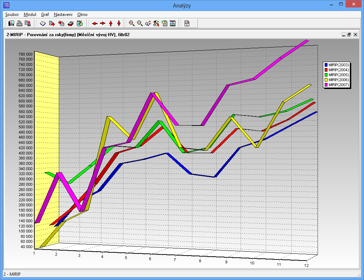Image resolution: width=364 pixels, height=280 pixels.
Task: Click the MIRIP(2005) green legend swatch
Action: click(326, 75)
